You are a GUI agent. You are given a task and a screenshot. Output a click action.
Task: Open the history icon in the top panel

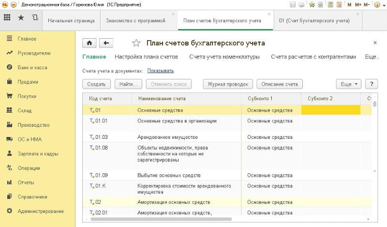(35, 17)
